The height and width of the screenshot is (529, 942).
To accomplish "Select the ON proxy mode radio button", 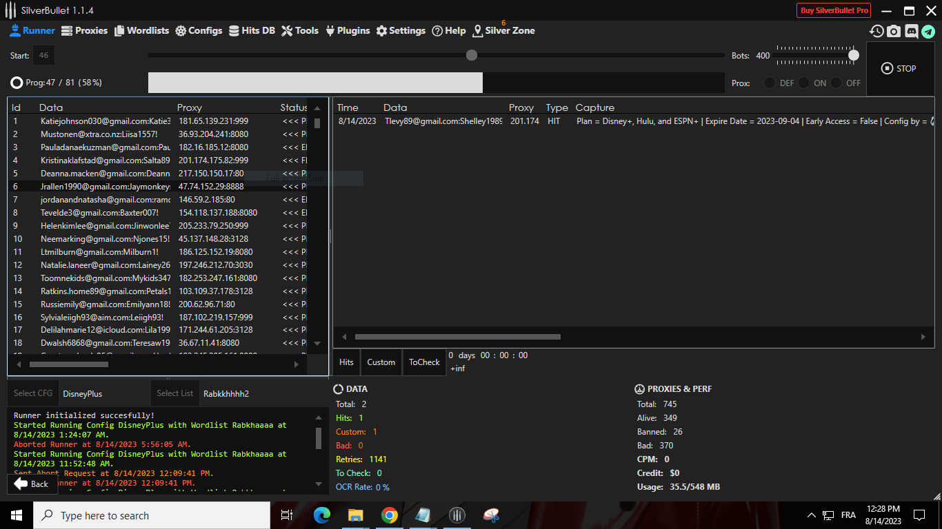I will point(804,83).
